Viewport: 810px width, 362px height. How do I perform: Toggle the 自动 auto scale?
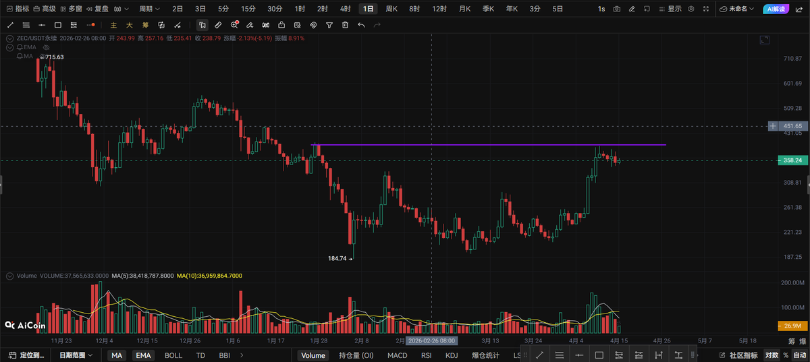point(799,355)
